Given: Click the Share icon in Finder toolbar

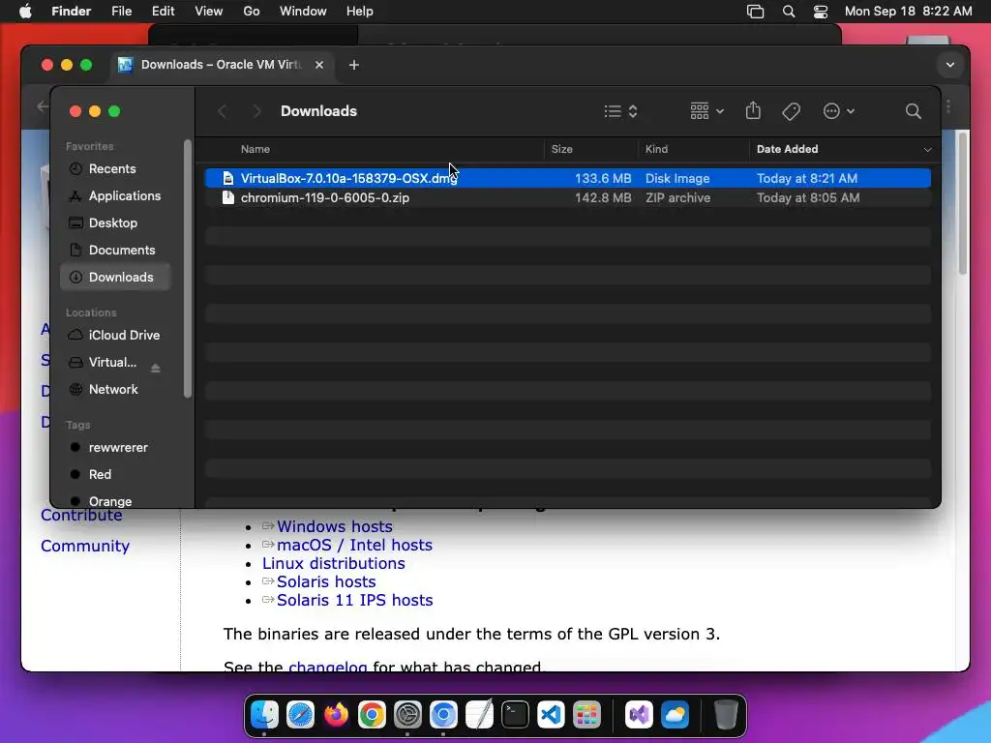Looking at the screenshot, I should coord(753,111).
